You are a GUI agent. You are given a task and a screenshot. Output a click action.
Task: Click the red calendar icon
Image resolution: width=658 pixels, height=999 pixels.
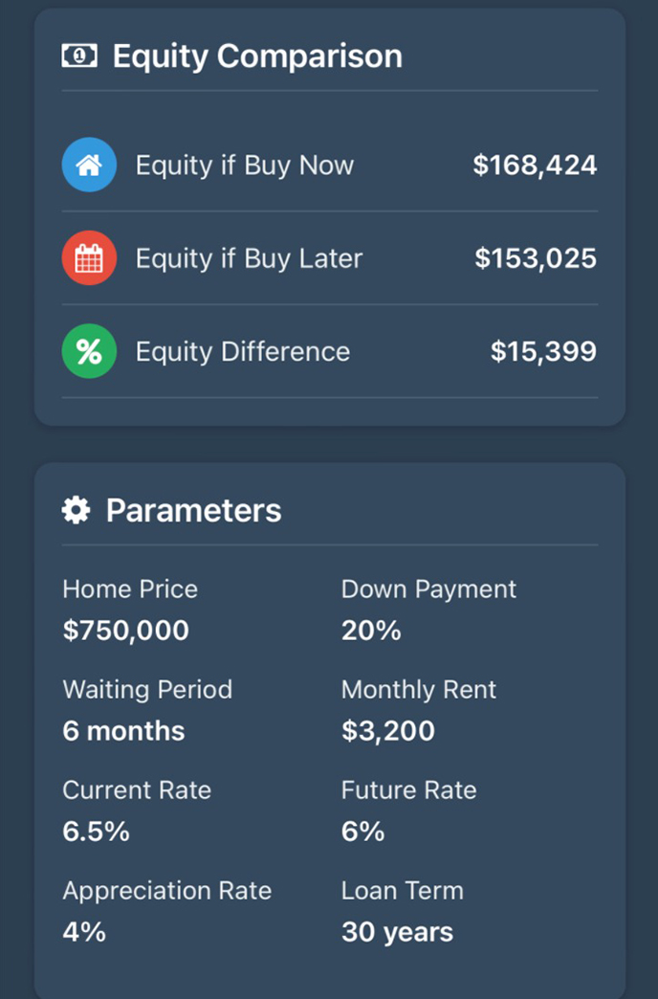coord(89,257)
